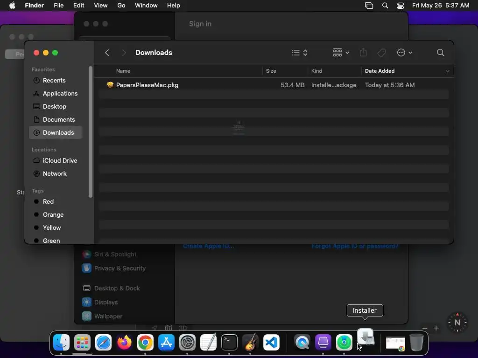Select the Red tag
This screenshot has height=358, width=478.
tap(56, 201)
